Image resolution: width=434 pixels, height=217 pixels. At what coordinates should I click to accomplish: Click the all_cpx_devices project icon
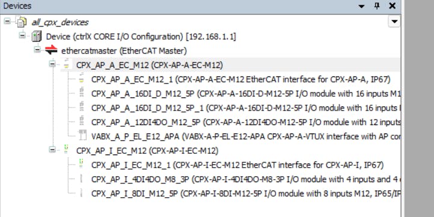click(22, 22)
